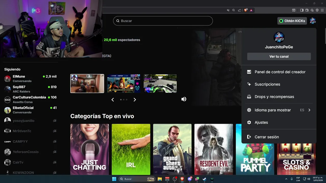Open Drops y recompensas entry
The image size is (326, 183).
click(279, 97)
